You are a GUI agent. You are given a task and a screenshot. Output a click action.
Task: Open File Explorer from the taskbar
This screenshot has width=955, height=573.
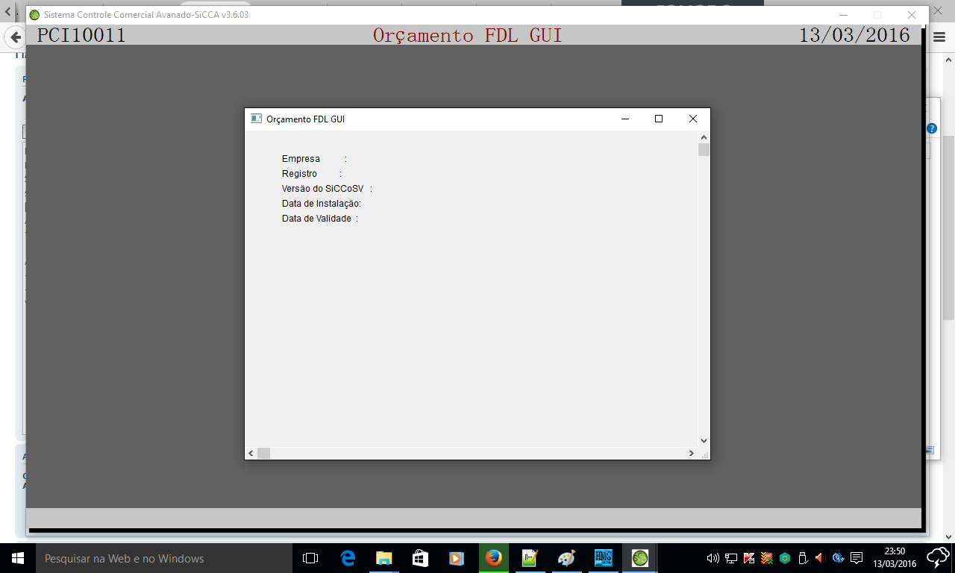click(x=384, y=558)
